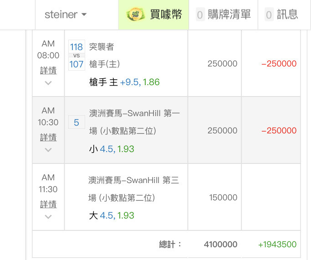This screenshot has height=260, width=311.
Task: Click the number 5 result box
Action: pyautogui.click(x=76, y=122)
